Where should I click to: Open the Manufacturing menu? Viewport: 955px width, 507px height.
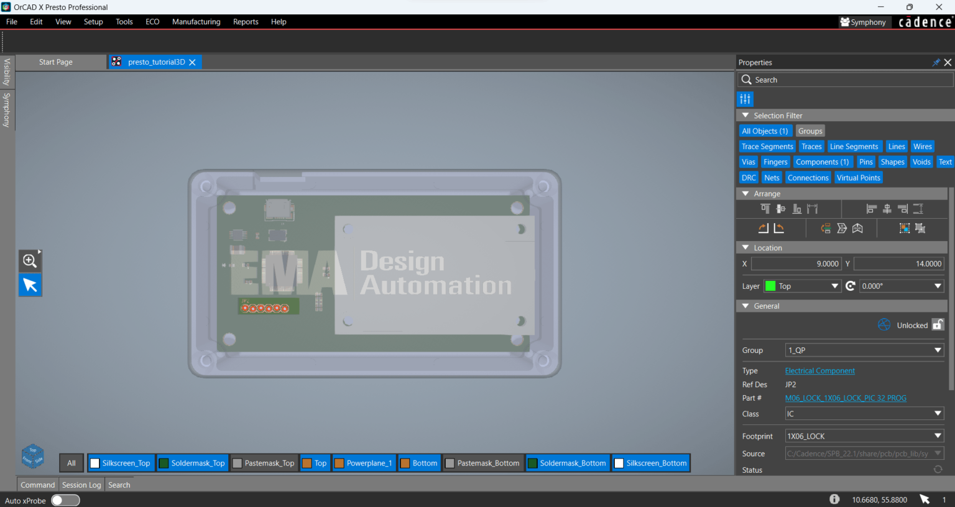(x=196, y=21)
